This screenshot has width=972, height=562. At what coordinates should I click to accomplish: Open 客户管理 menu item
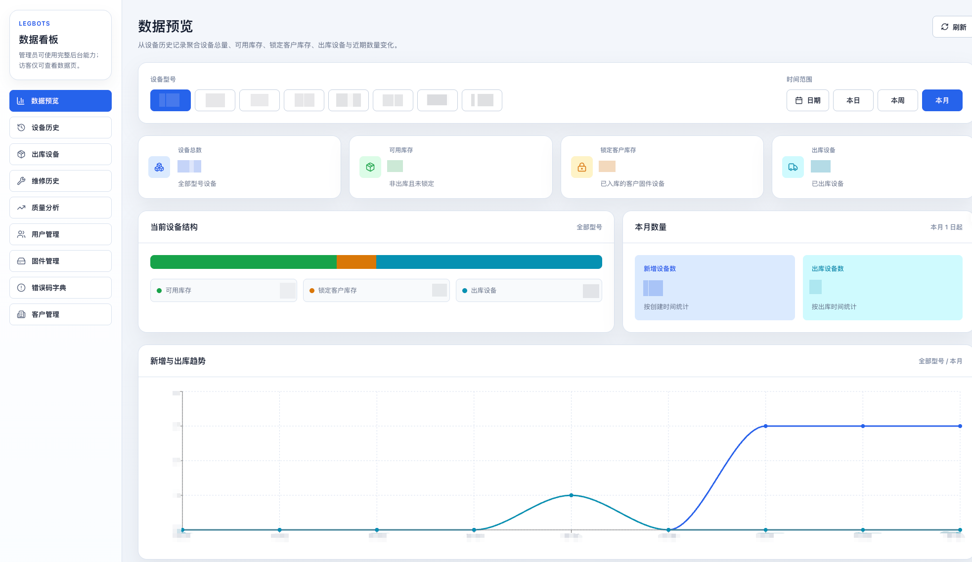click(x=60, y=314)
